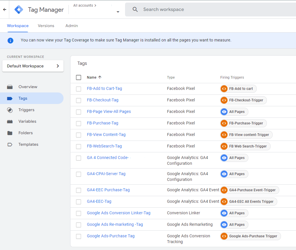Click eye icon in GA 4 Connected Code row
This screenshot has height=250, width=296.
[x=224, y=158]
